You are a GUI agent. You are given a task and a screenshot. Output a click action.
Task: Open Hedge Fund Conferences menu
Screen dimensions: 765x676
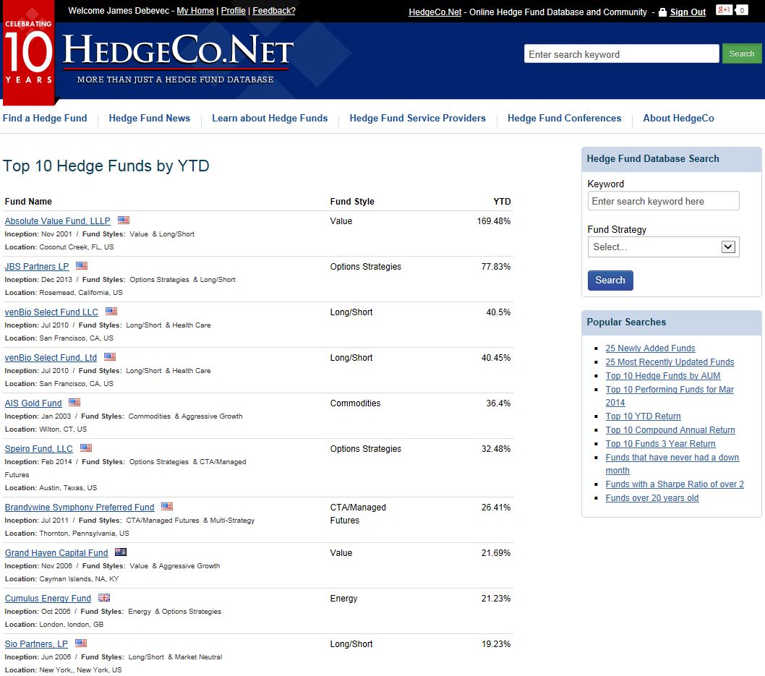pos(565,118)
